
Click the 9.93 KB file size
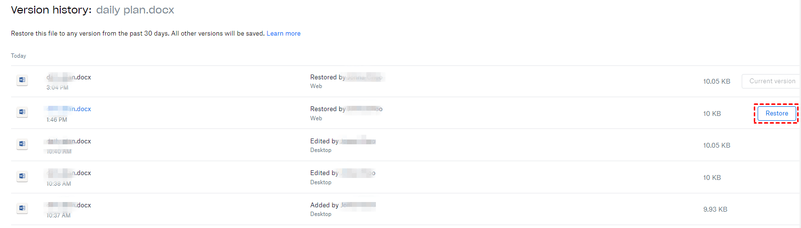click(715, 210)
